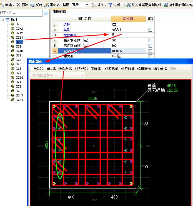Image resolution: width=193 pixels, height=206 pixels.
Task: Click gear icon beside KZ-1
Action: [12, 24]
